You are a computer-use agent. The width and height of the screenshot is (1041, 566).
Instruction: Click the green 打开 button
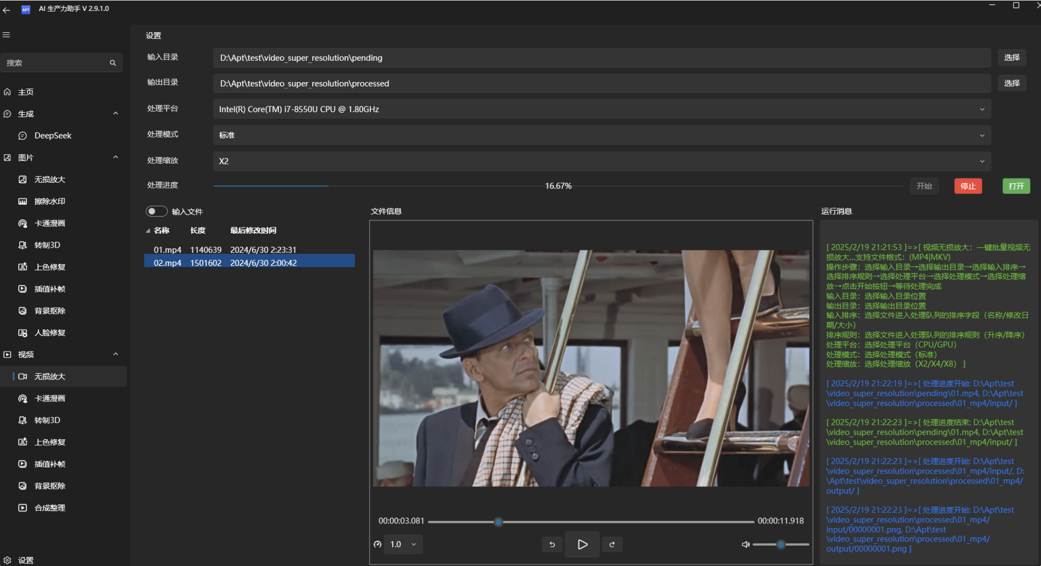[x=1016, y=186]
